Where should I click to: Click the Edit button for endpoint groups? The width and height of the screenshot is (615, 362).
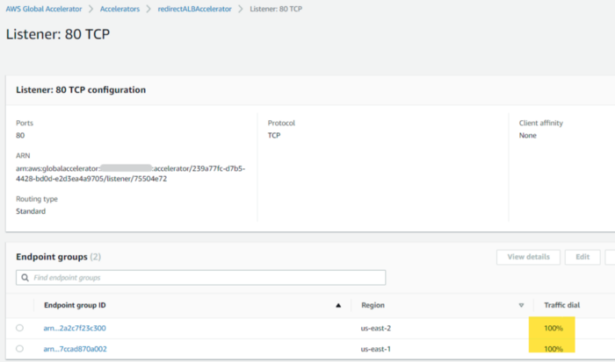(x=582, y=257)
